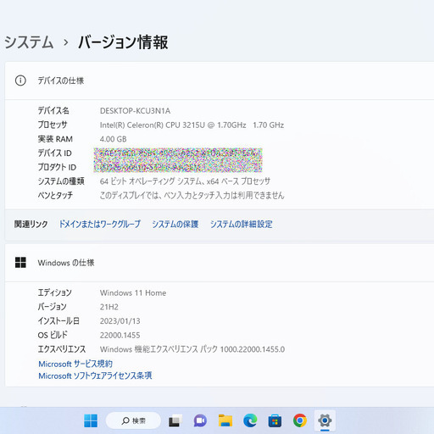
Task: Select the Settings gear taskbar icon
Action: [x=325, y=420]
